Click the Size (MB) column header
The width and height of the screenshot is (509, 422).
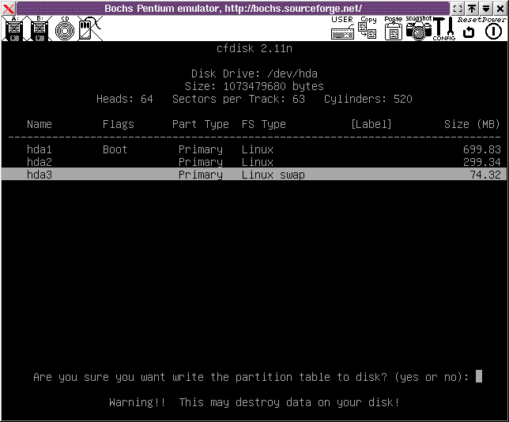tap(472, 124)
